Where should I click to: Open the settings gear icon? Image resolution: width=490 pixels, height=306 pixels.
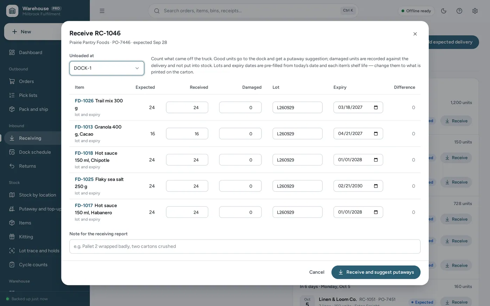475,11
